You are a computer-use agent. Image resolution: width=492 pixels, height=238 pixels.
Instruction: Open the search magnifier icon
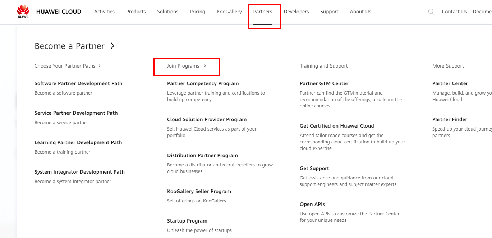tap(431, 12)
